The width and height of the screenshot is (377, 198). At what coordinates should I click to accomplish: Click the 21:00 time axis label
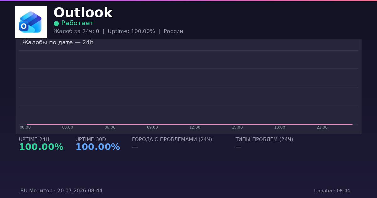pos(322,127)
